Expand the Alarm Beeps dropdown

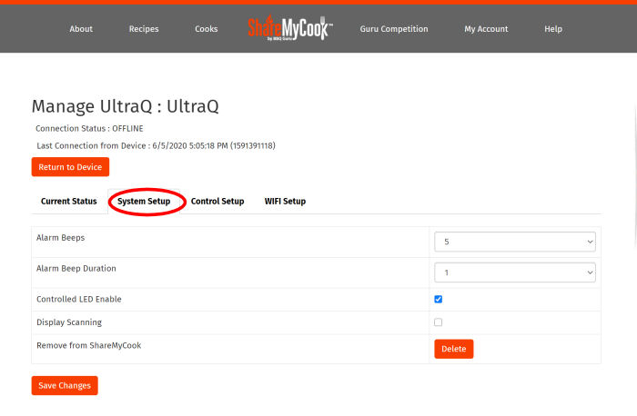point(515,242)
